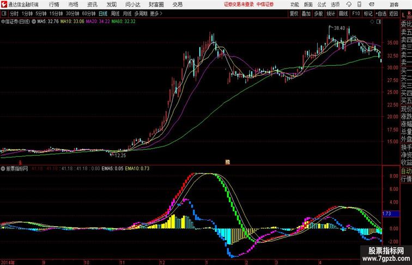Open F10 company info
The height and width of the screenshot is (265, 412).
point(356,14)
